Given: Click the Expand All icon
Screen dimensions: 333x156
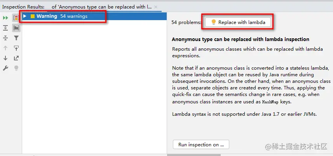Looking at the screenshot, I should point(5,28).
